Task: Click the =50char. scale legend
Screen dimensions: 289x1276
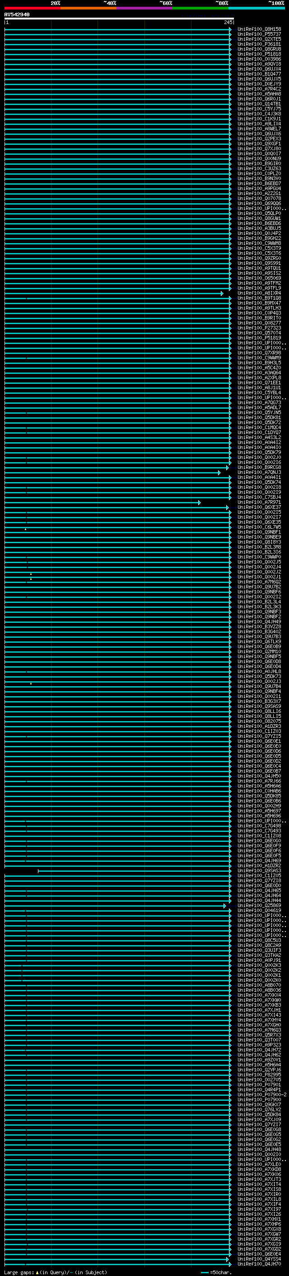Action: tap(216, 1272)
